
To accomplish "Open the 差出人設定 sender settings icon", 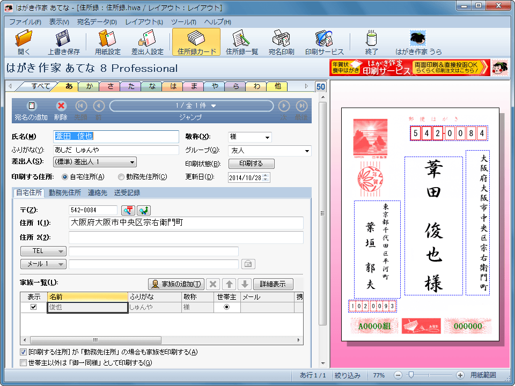I will pos(147,39).
